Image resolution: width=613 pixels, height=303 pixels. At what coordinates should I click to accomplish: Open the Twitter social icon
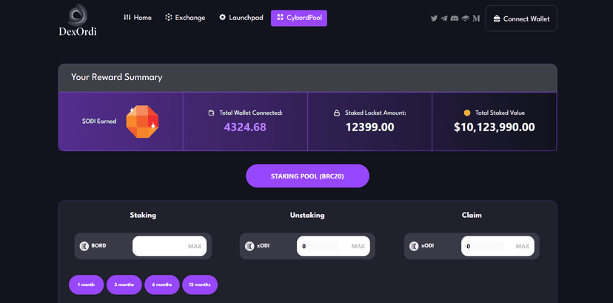pos(434,19)
